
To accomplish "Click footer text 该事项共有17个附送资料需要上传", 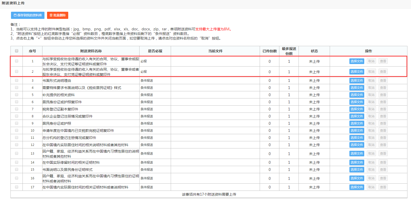I will [209, 194].
